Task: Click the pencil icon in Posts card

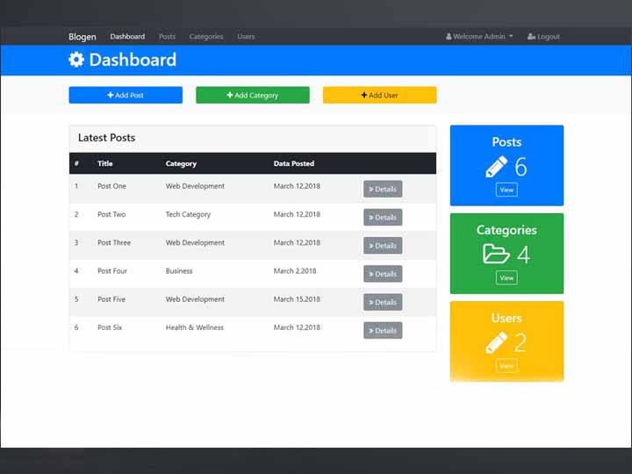Action: coord(496,166)
